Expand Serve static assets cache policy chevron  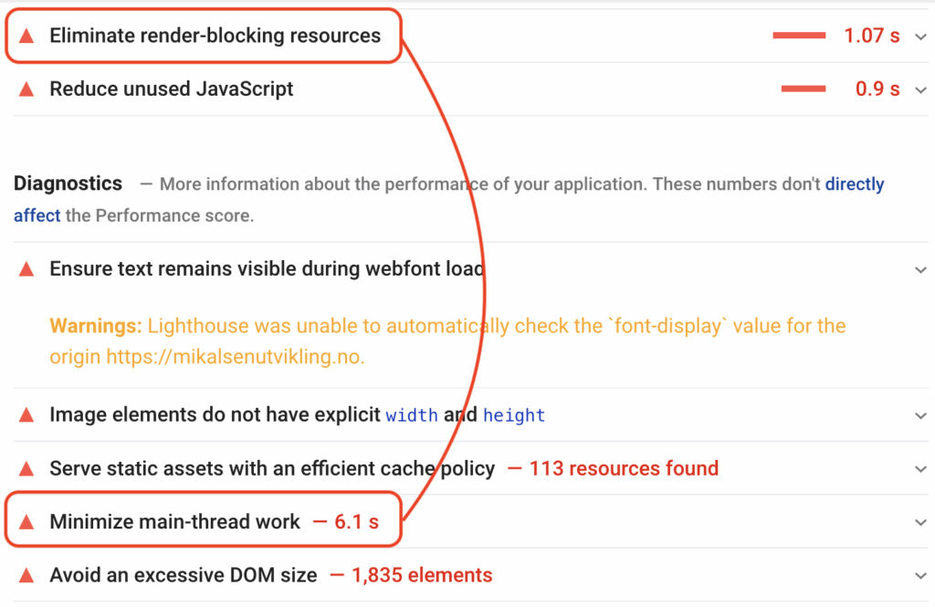(919, 469)
